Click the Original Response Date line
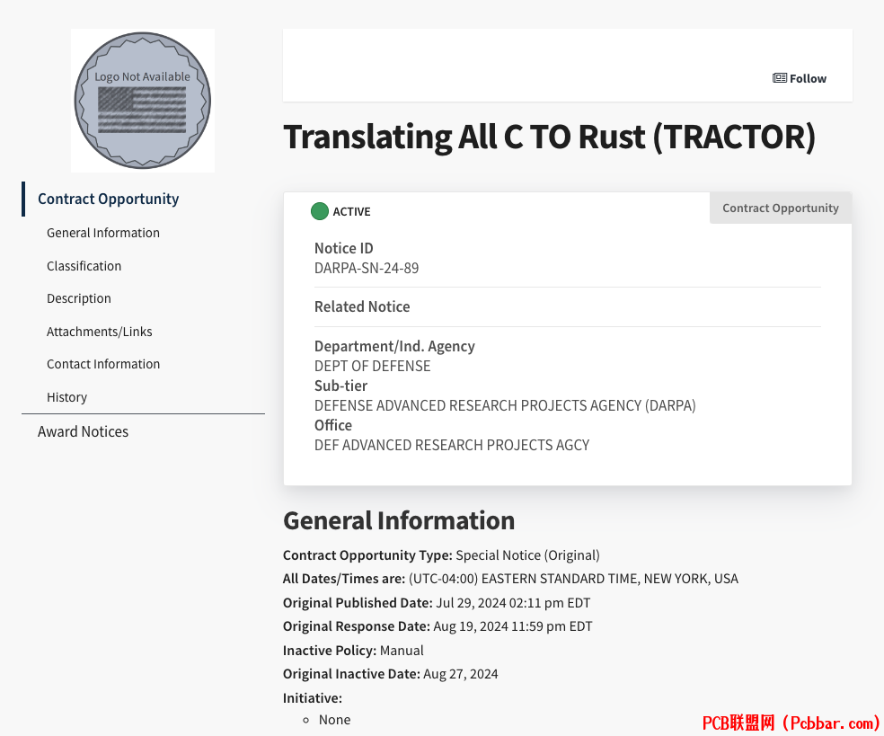884x736 pixels. tap(438, 626)
